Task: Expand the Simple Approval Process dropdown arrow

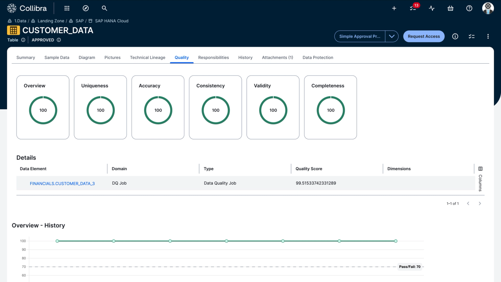Action: coord(392,36)
